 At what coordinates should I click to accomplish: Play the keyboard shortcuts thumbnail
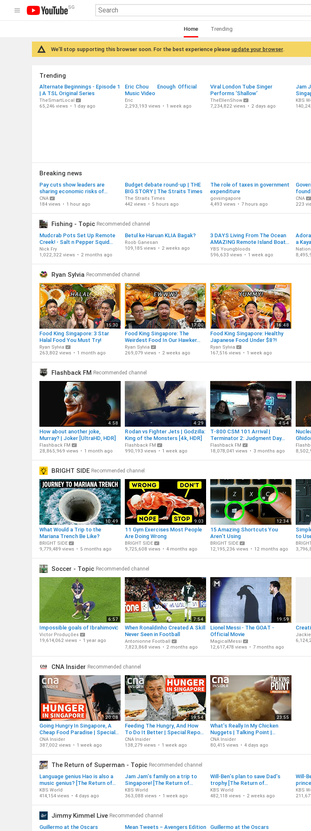(251, 502)
